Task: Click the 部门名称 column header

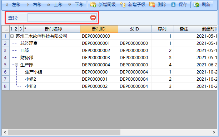Action: [54, 29]
